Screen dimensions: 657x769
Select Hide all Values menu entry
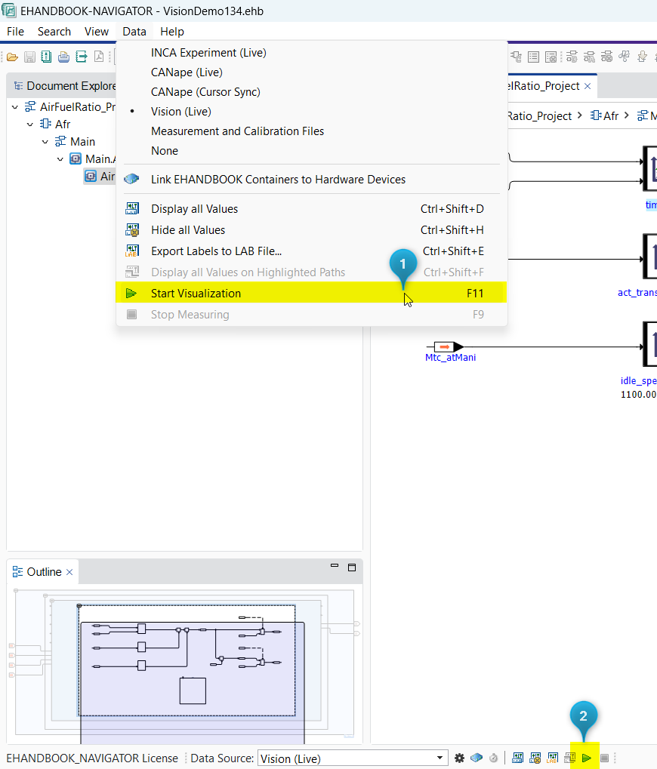pyautogui.click(x=188, y=230)
